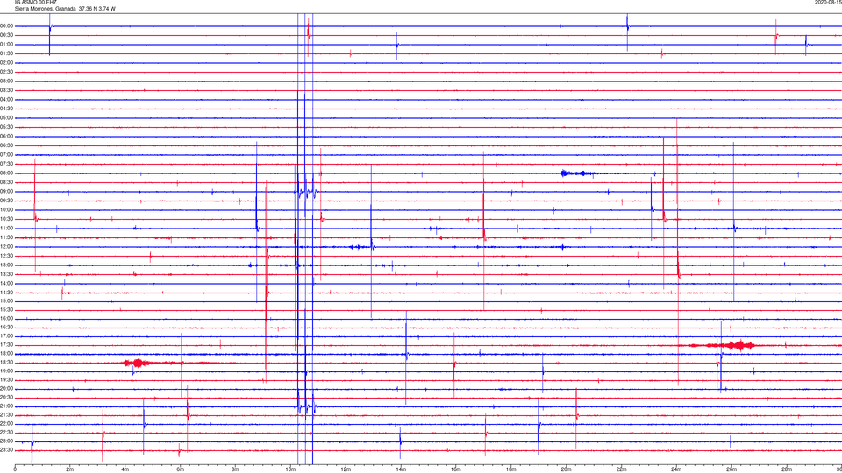Select the 20:00 trace time label
The width and height of the screenshot is (842, 473).
click(x=7, y=389)
